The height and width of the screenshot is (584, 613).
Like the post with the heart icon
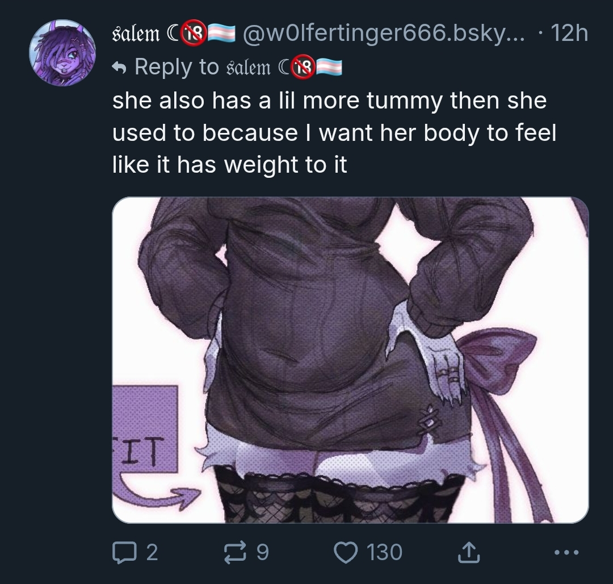tap(346, 552)
